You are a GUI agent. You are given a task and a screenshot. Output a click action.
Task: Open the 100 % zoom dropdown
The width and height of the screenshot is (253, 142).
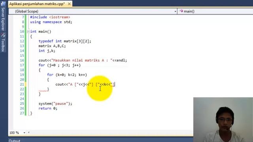point(24,133)
